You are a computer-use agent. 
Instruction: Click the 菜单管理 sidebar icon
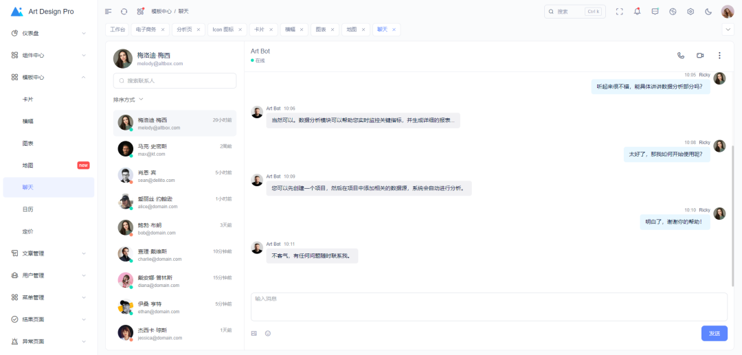(14, 297)
